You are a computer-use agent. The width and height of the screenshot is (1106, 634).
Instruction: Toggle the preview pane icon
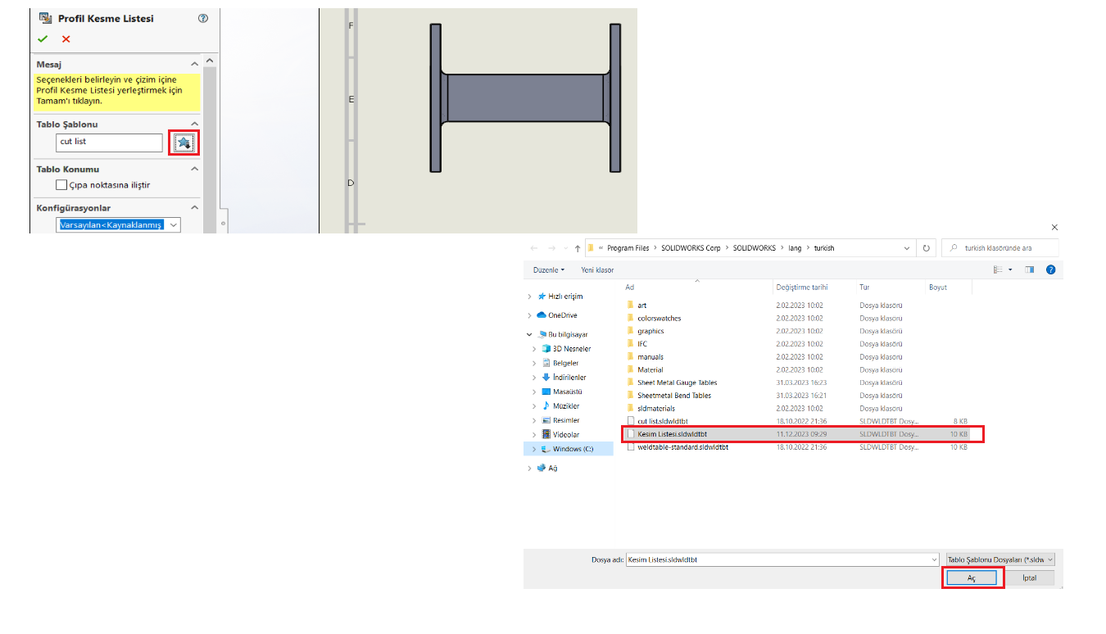(1030, 269)
